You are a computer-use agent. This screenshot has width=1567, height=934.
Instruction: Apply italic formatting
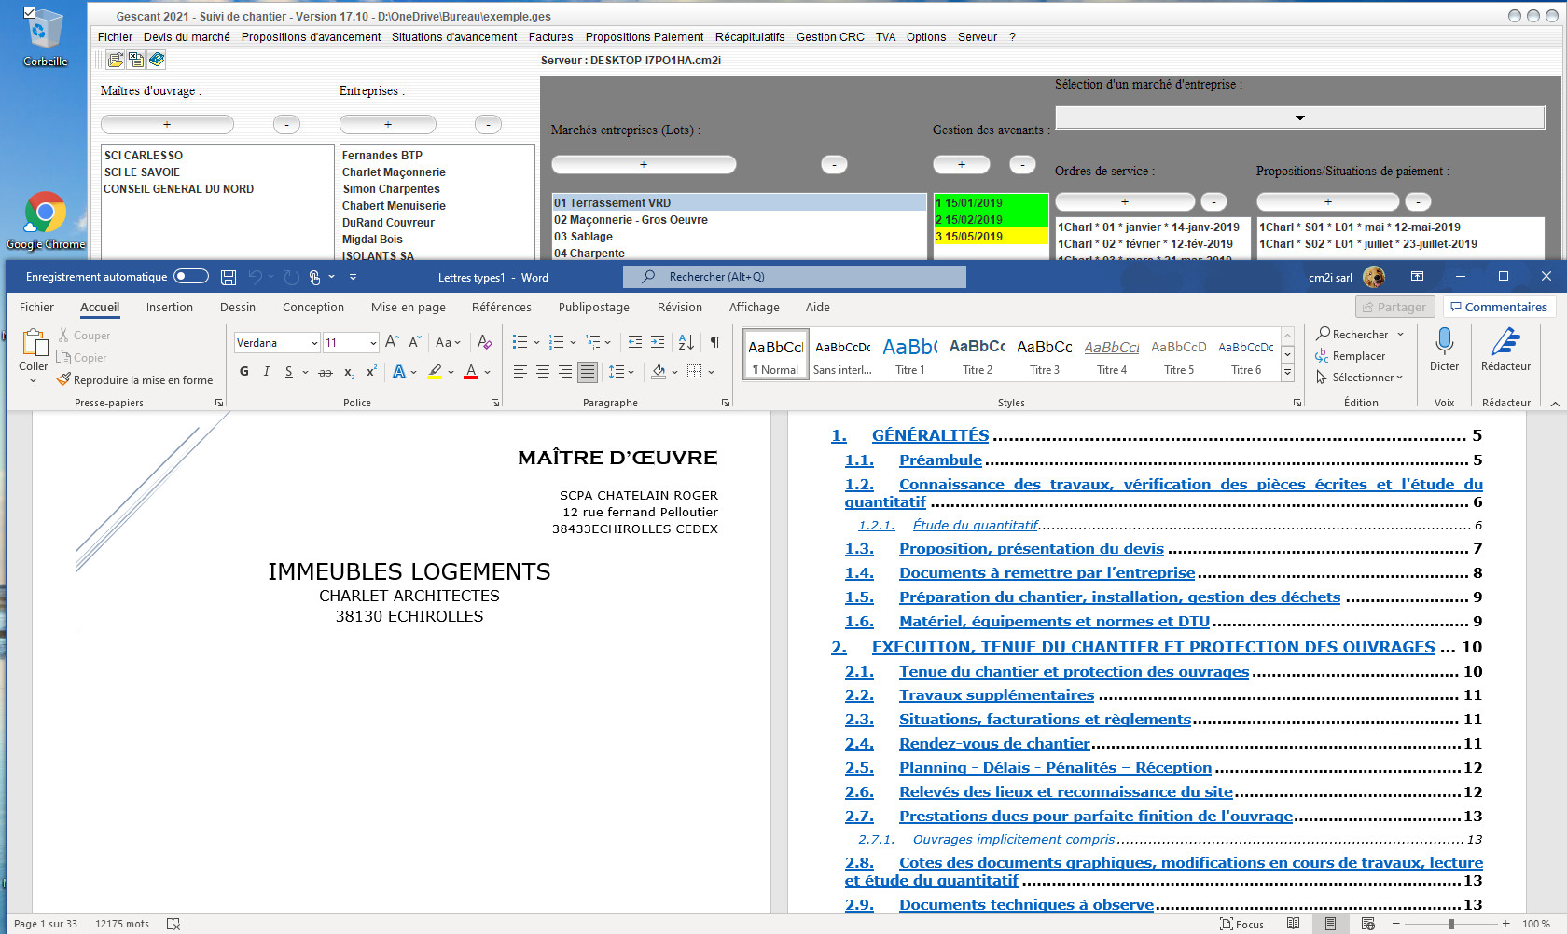coord(267,372)
